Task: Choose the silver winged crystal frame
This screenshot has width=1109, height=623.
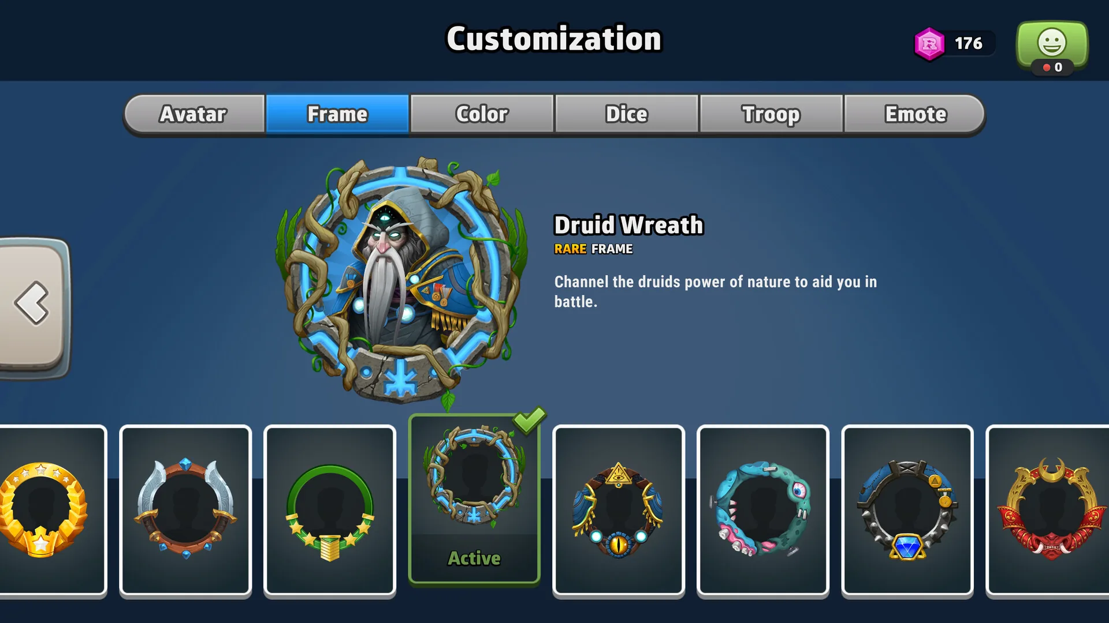Action: [x=185, y=511]
